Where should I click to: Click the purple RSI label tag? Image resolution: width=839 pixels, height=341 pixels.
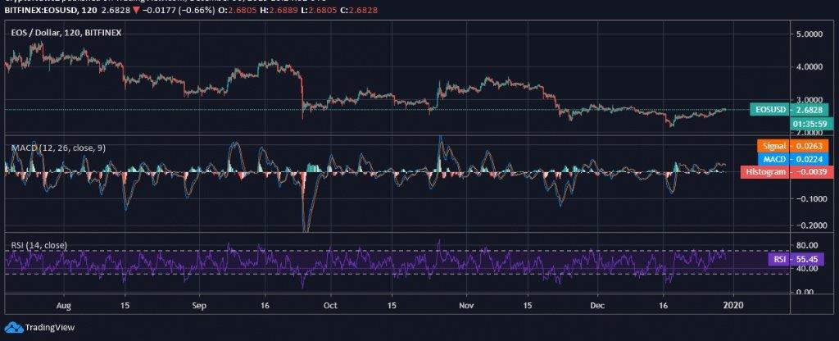778,259
